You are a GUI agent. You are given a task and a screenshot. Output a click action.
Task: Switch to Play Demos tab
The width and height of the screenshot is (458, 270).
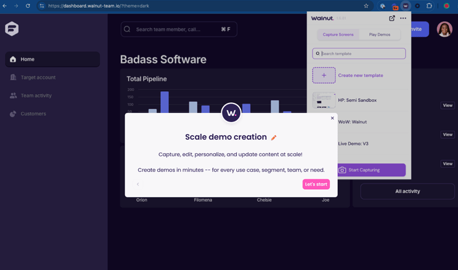(x=380, y=35)
